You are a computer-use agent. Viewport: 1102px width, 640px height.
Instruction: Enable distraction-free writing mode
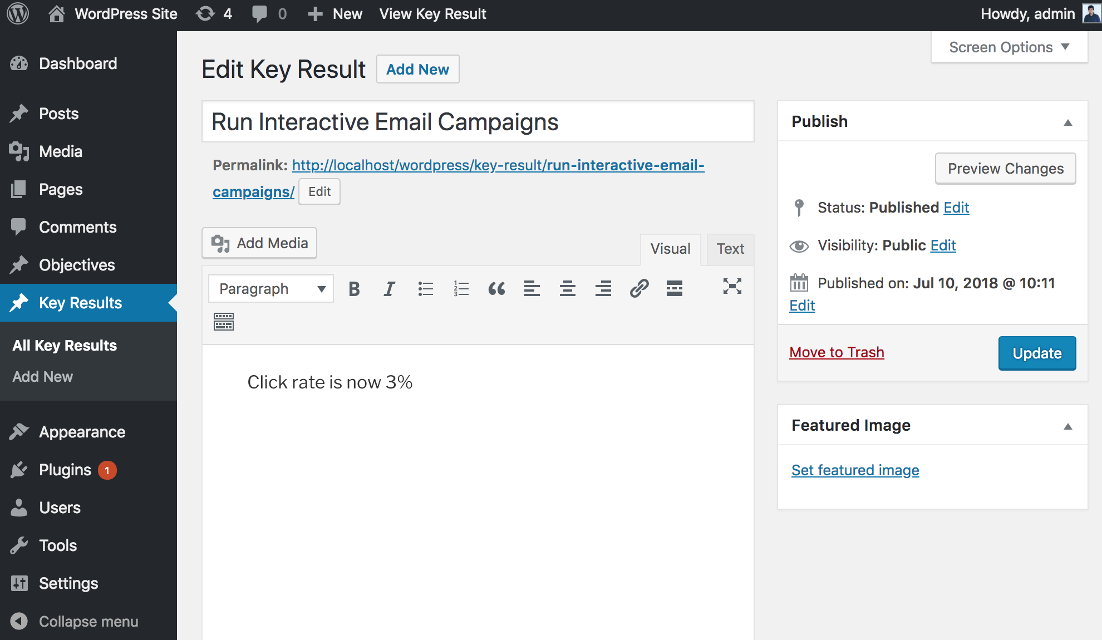click(732, 286)
